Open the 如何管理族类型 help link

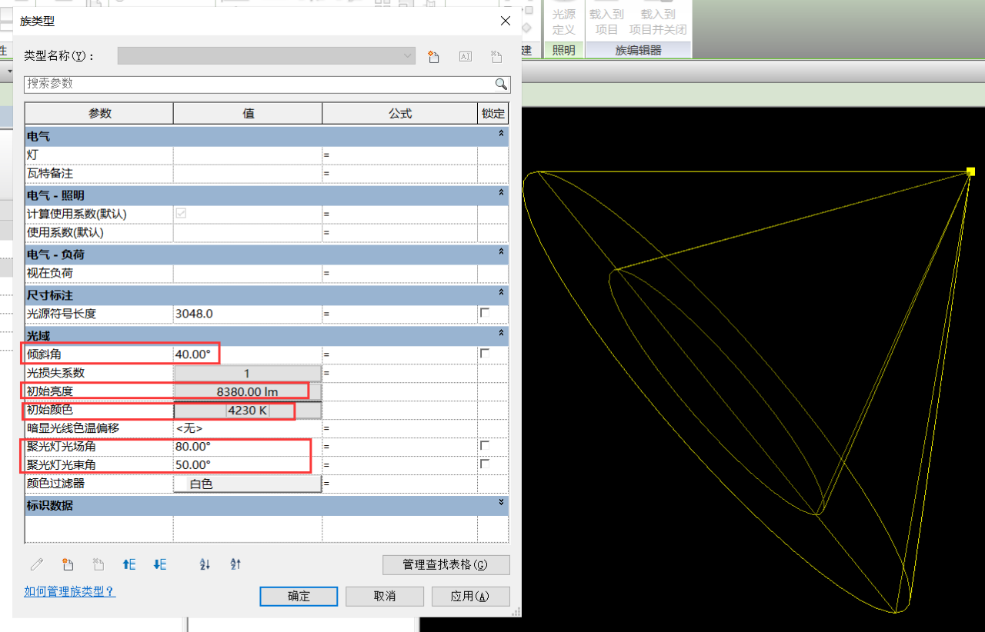(69, 592)
